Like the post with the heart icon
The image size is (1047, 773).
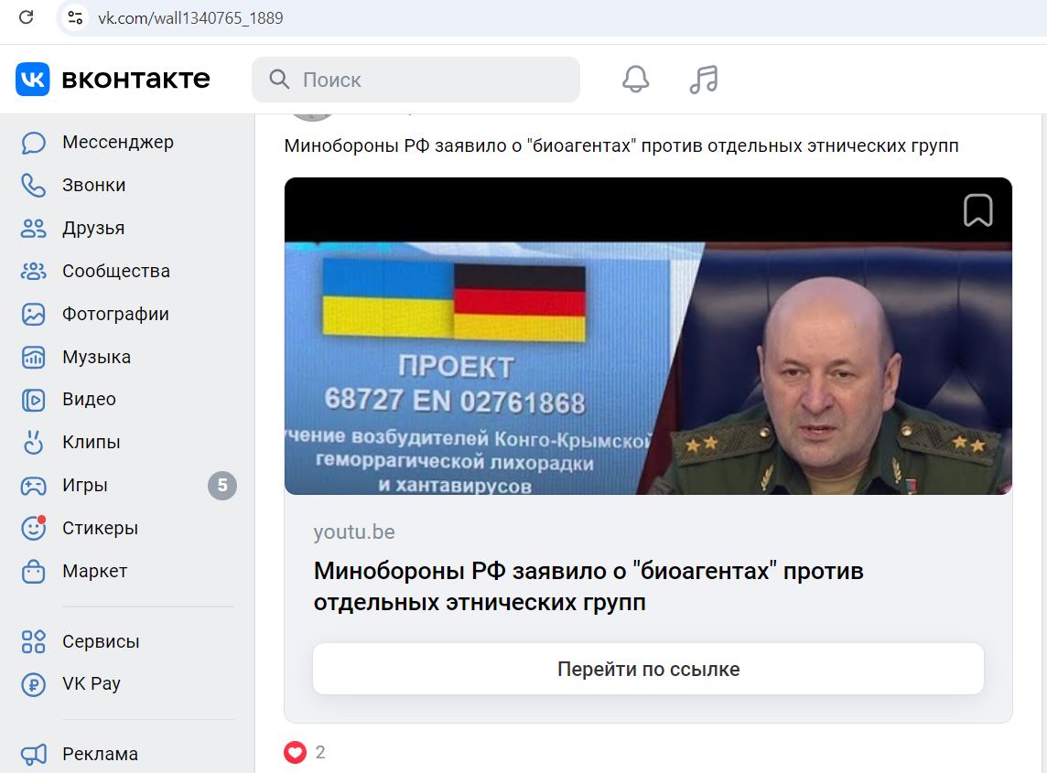[x=295, y=752]
